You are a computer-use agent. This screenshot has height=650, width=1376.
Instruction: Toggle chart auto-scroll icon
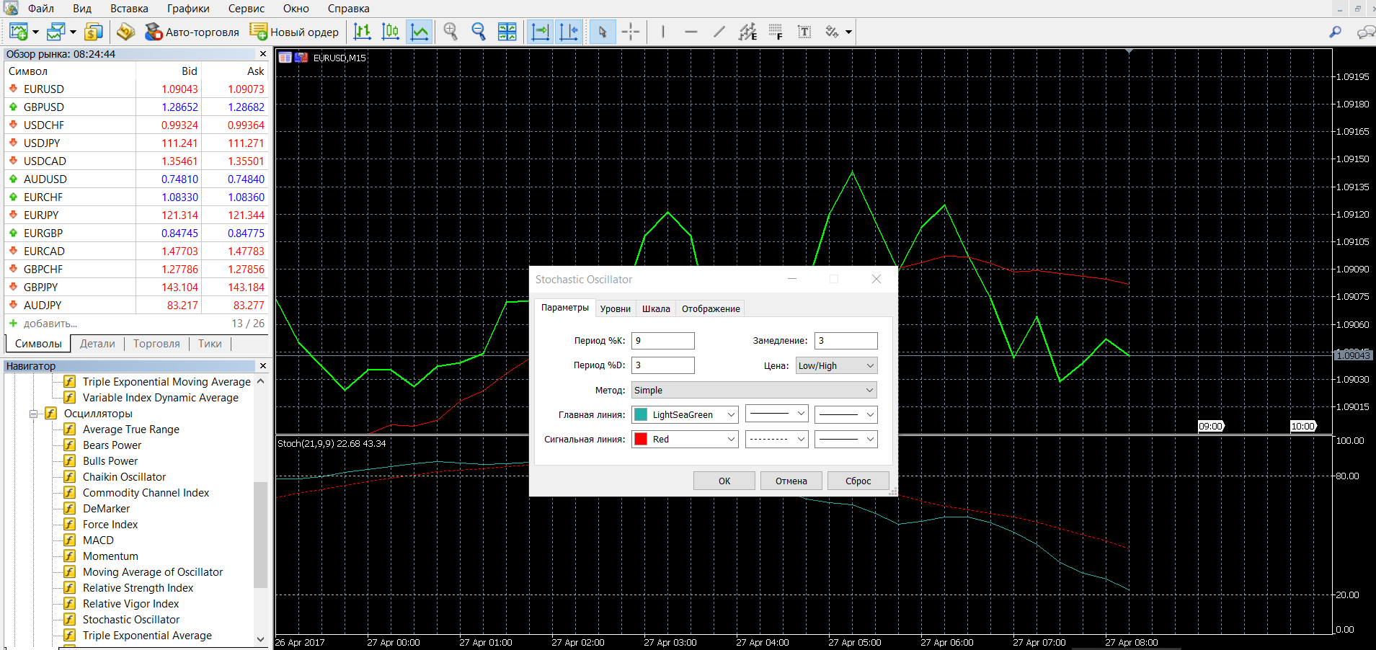[x=540, y=32]
